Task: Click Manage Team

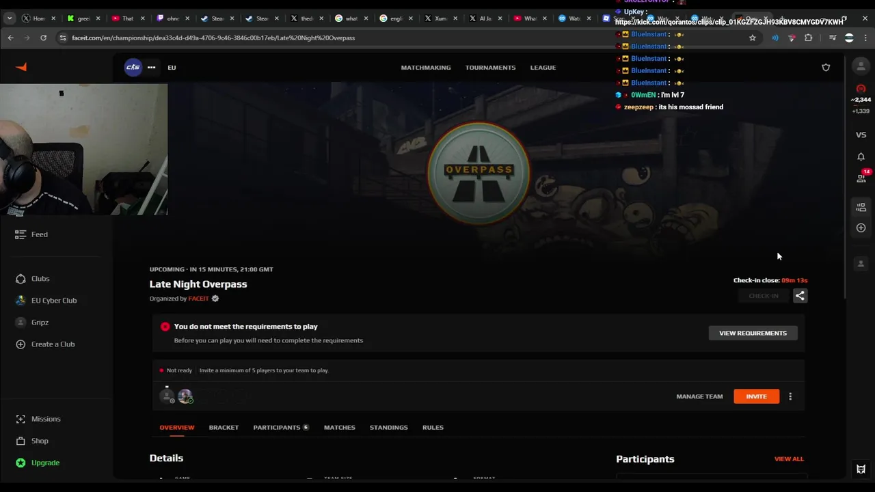Action: pyautogui.click(x=699, y=396)
